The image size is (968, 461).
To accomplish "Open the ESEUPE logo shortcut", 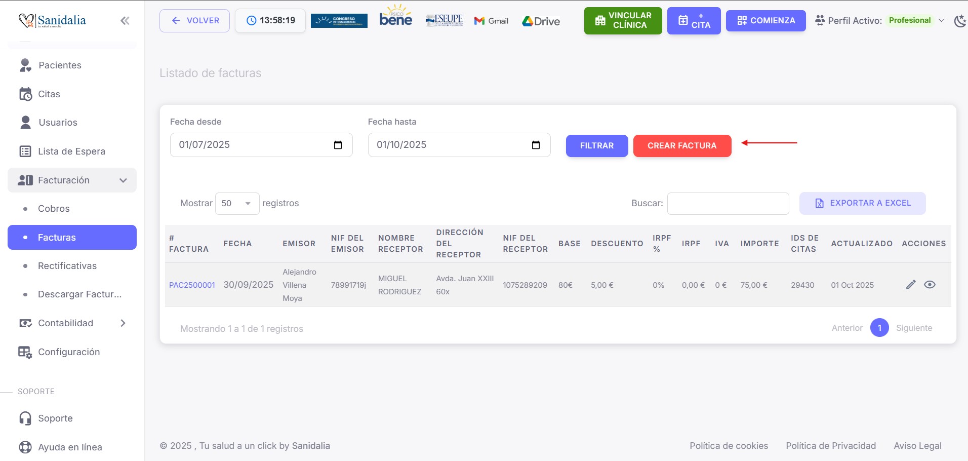I will (x=444, y=20).
